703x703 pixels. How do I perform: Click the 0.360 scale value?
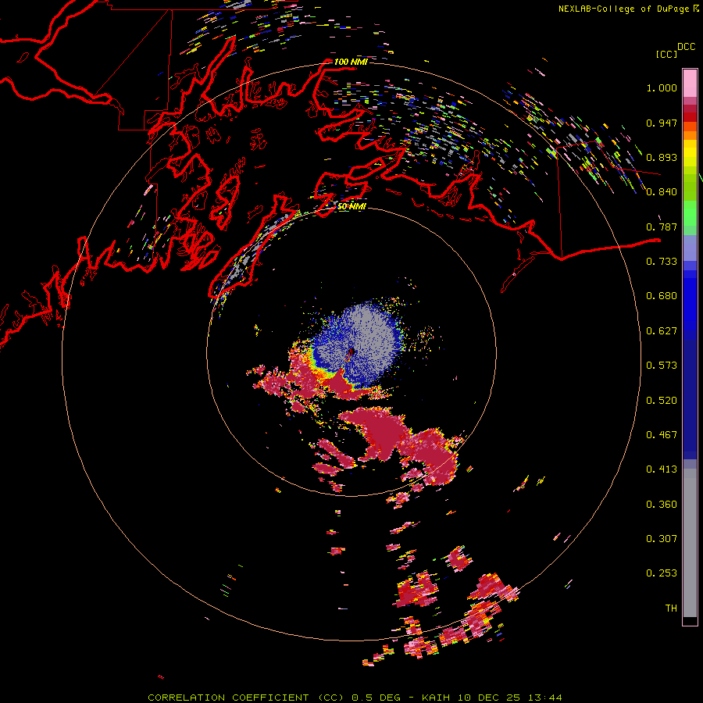point(662,505)
